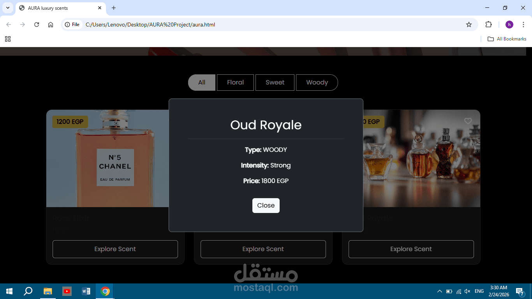Go back in browser history
Screen dimensions: 532x299
tap(9, 25)
